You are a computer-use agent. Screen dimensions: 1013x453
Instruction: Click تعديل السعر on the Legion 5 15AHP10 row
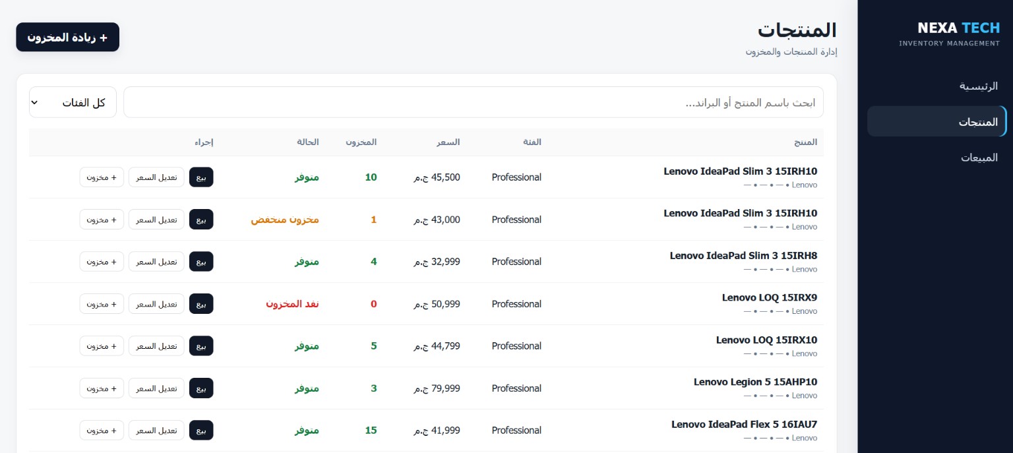pyautogui.click(x=156, y=388)
